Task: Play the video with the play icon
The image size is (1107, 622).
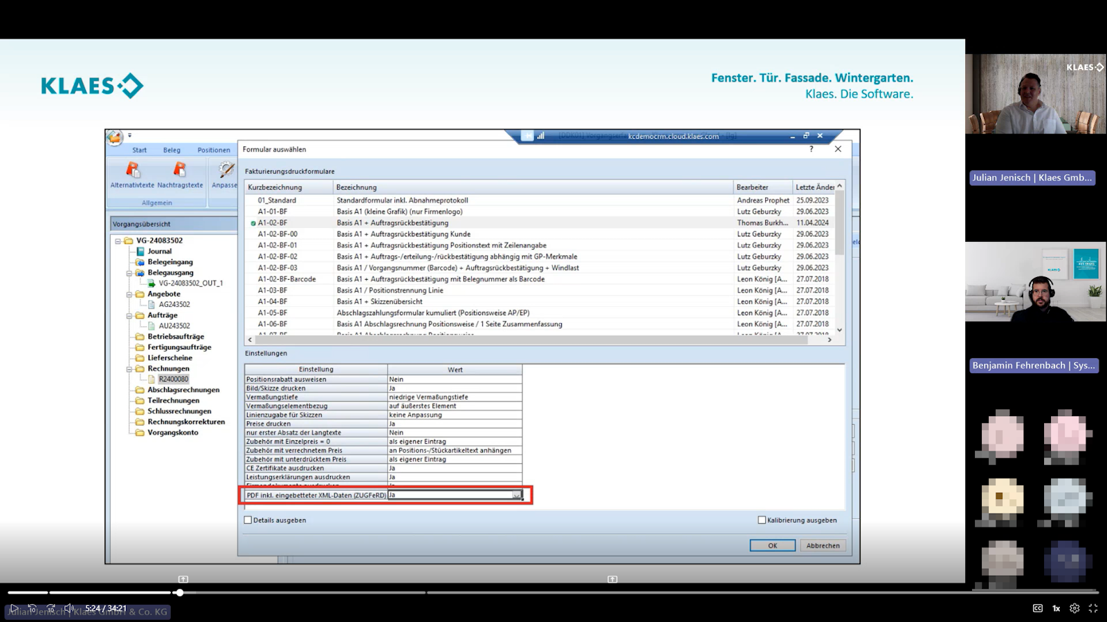Action: (14, 608)
